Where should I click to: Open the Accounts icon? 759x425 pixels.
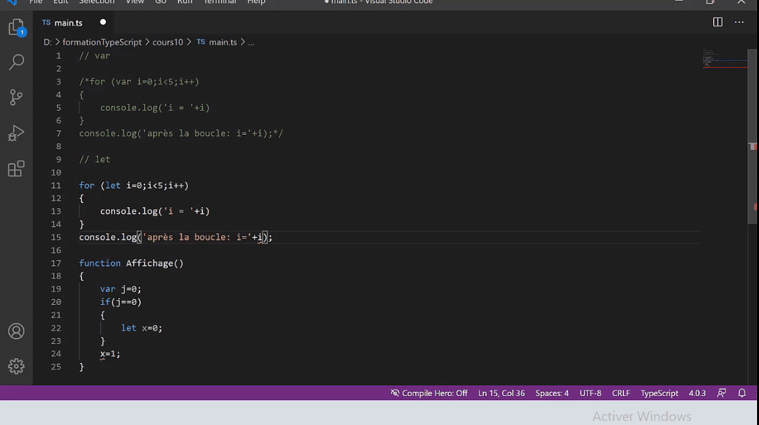click(x=16, y=331)
